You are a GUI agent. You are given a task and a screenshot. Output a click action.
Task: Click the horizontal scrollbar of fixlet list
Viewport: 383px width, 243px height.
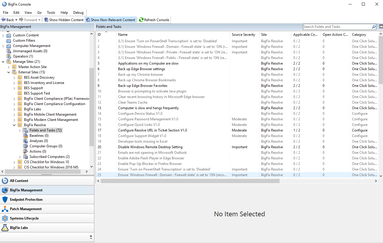[190, 181]
